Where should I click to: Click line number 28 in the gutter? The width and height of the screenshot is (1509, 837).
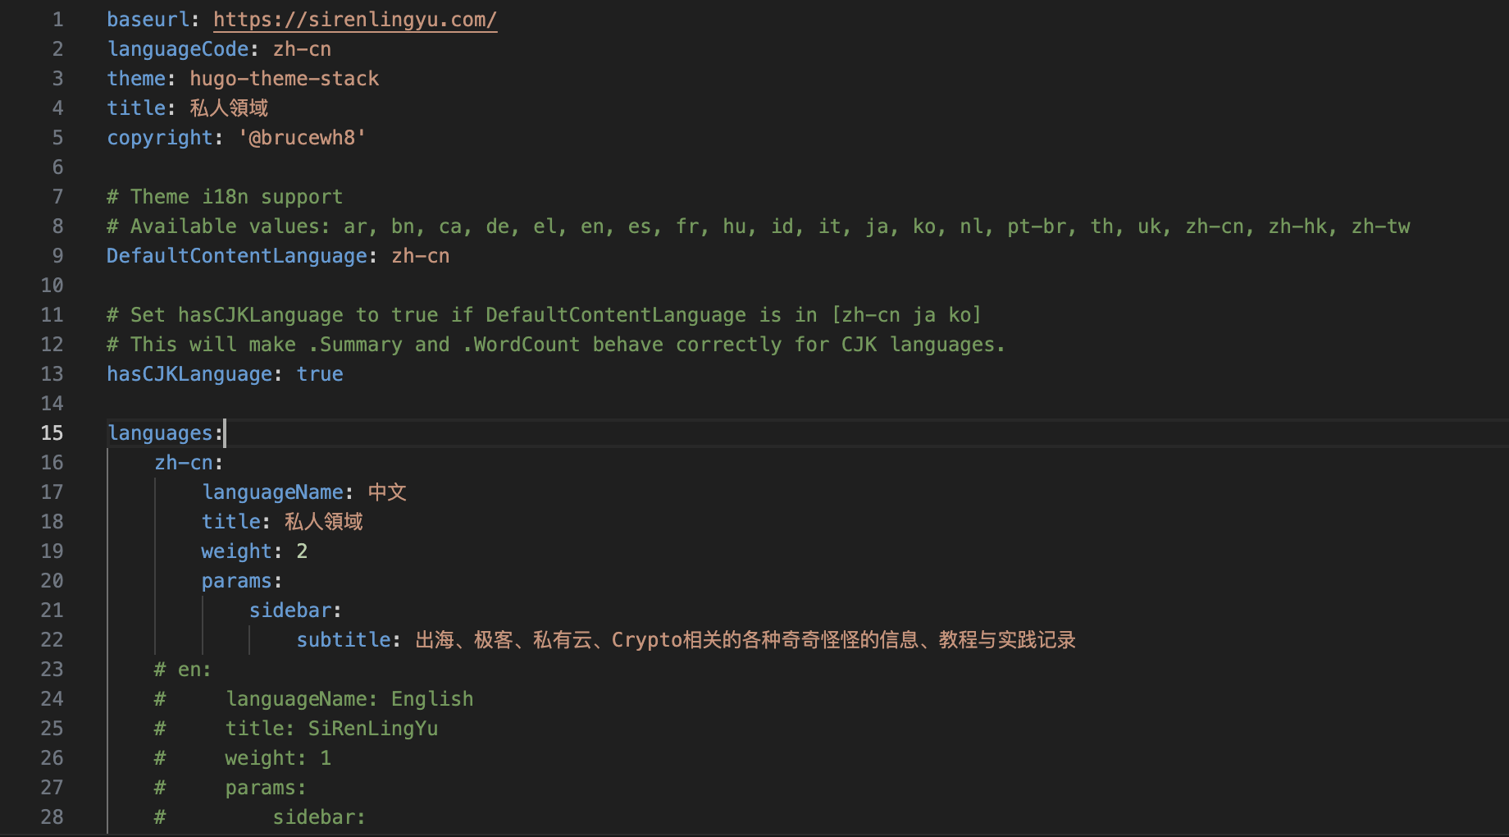pos(52,817)
